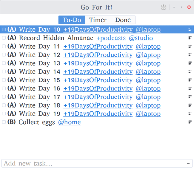Follow the +podcasts project link
Image resolution: width=194 pixels, height=169 pixels.
tap(111, 38)
